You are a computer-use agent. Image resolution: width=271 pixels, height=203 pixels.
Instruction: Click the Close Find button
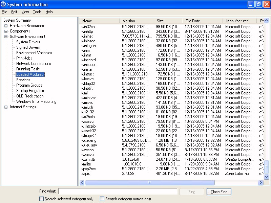(x=219, y=192)
